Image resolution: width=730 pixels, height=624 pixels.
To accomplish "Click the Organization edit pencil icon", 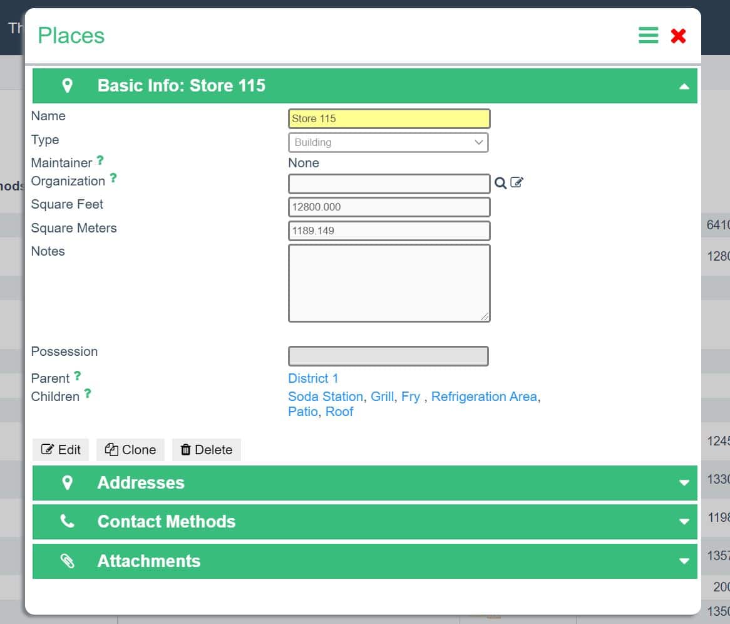I will (517, 182).
